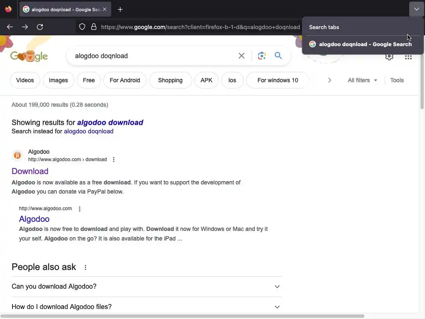Image resolution: width=425 pixels, height=319 pixels.
Task: Select the Free filter chip
Action: pyautogui.click(x=89, y=80)
